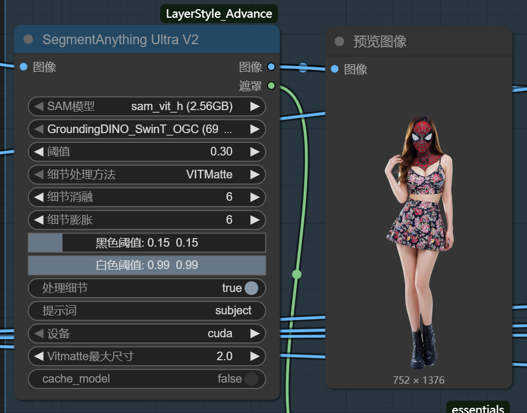Click the essentials badge
This screenshot has width=527, height=413.
(x=478, y=408)
